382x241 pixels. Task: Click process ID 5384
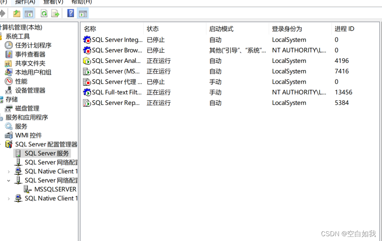[342, 103]
